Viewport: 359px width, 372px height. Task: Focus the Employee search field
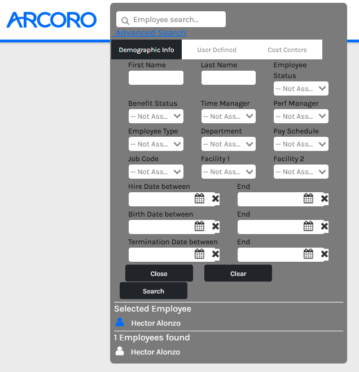pos(170,19)
